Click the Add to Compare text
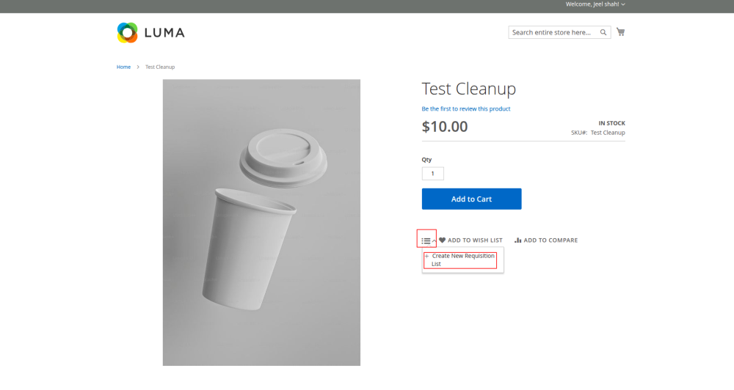Image resolution: width=734 pixels, height=390 pixels. pos(550,240)
